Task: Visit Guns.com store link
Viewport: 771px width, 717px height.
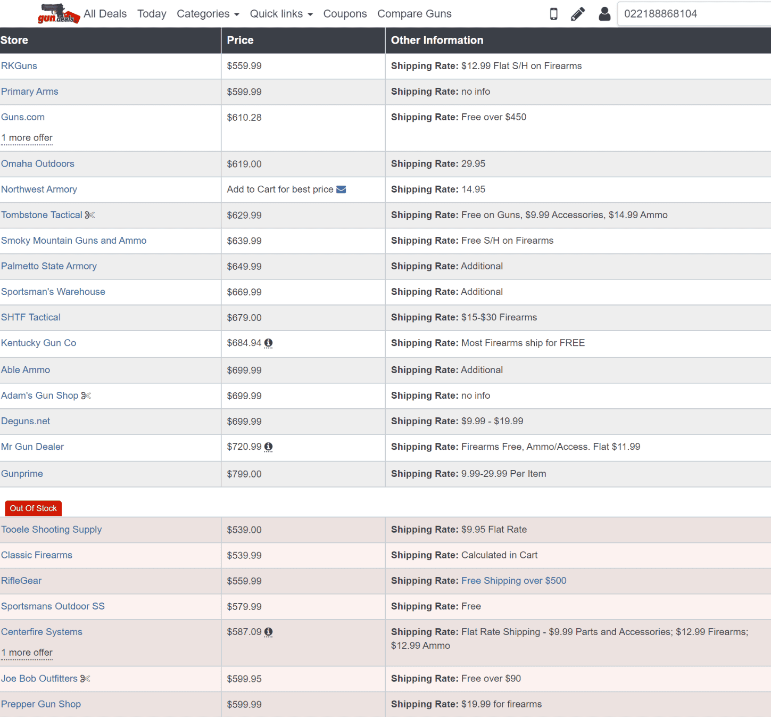Action: click(x=23, y=117)
